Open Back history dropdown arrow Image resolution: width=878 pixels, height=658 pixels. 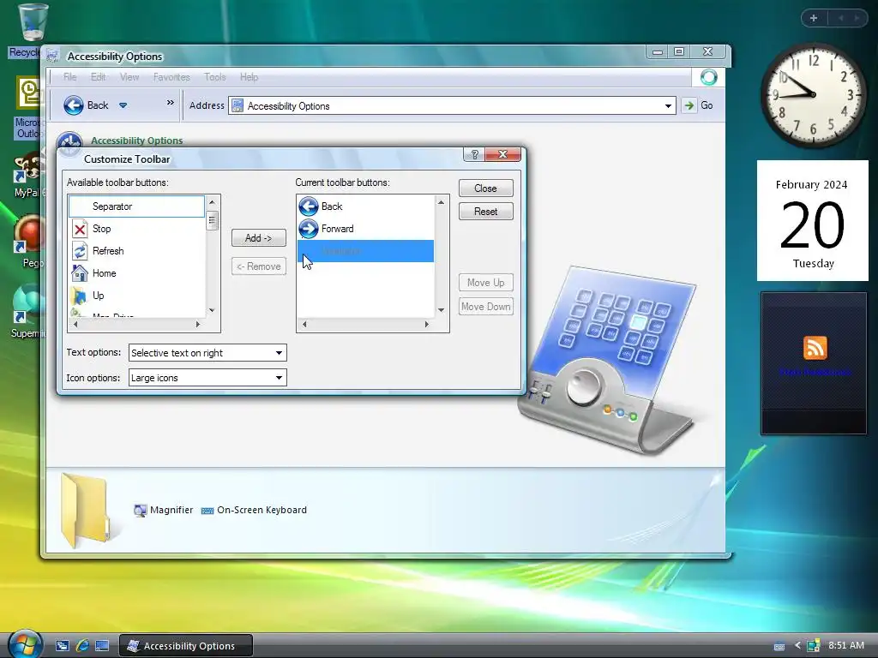pyautogui.click(x=123, y=105)
